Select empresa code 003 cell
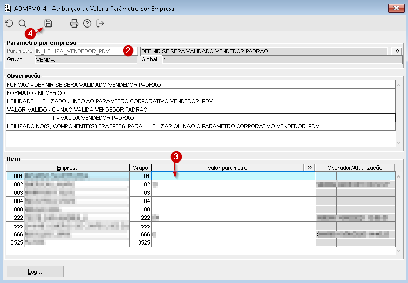 coord(15,193)
